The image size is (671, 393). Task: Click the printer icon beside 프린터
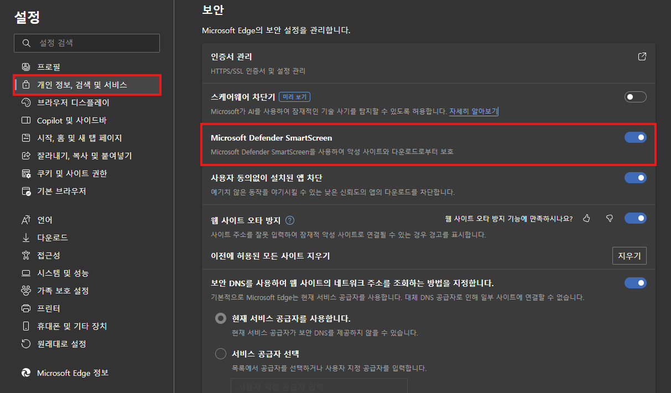(x=26, y=308)
